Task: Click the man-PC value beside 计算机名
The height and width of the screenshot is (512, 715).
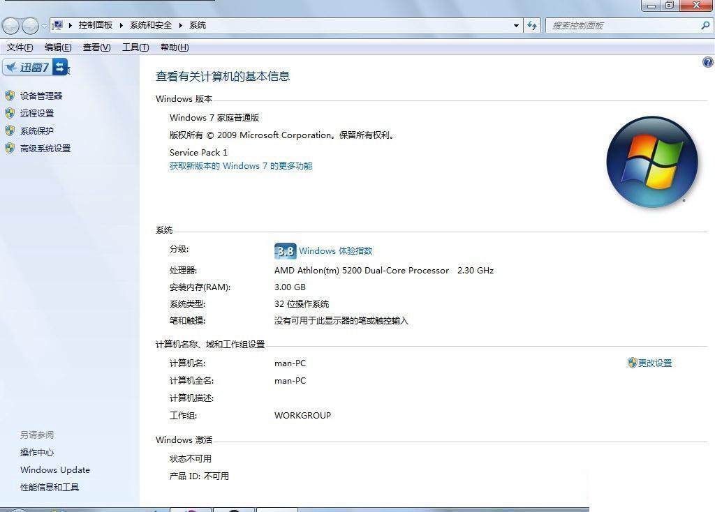Action: tap(290, 363)
